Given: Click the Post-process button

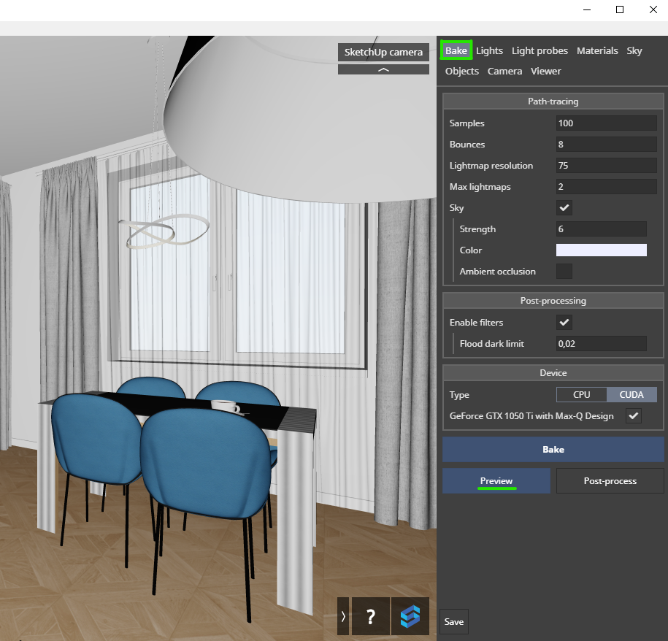Looking at the screenshot, I should pyautogui.click(x=610, y=481).
